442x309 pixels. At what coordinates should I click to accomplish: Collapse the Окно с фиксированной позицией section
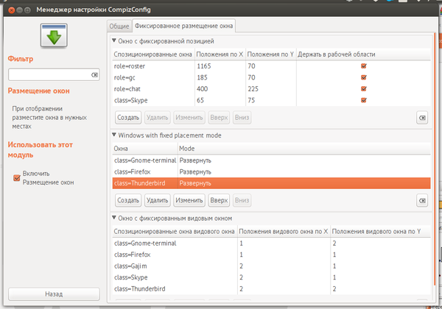113,41
